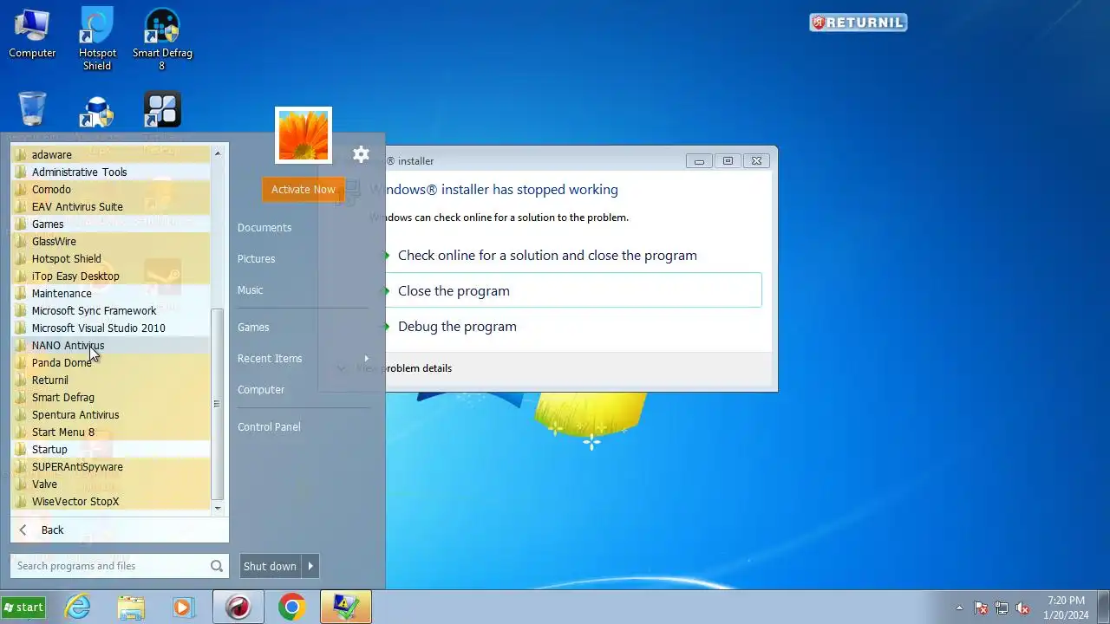The height and width of the screenshot is (624, 1110).
Task: Expand the Recent Items submenu
Action: (304, 358)
